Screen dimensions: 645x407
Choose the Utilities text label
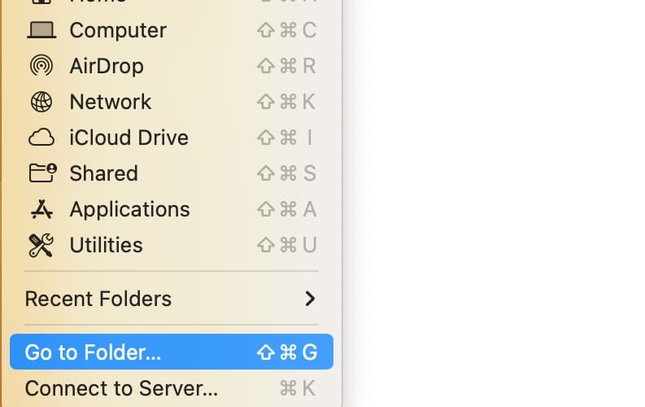pos(106,245)
